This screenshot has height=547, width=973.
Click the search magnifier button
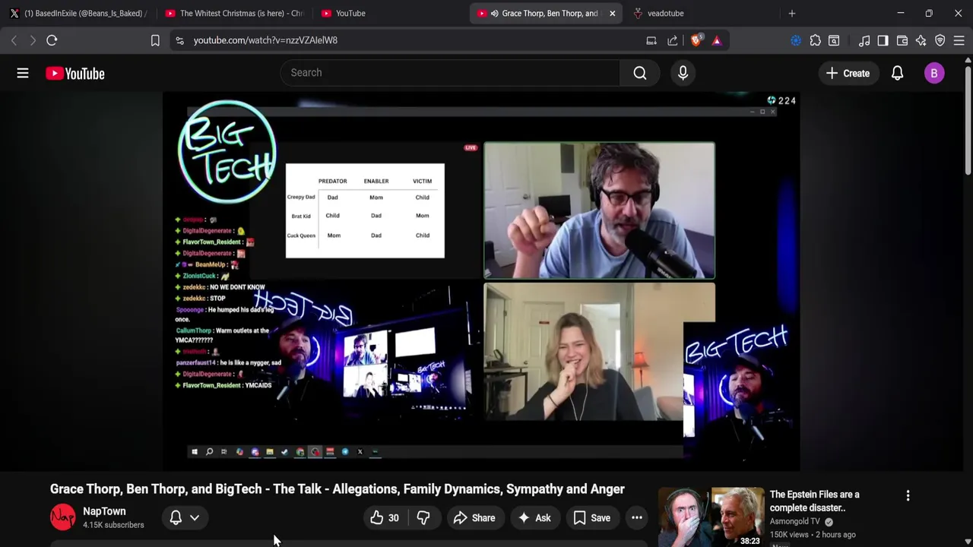(x=640, y=73)
